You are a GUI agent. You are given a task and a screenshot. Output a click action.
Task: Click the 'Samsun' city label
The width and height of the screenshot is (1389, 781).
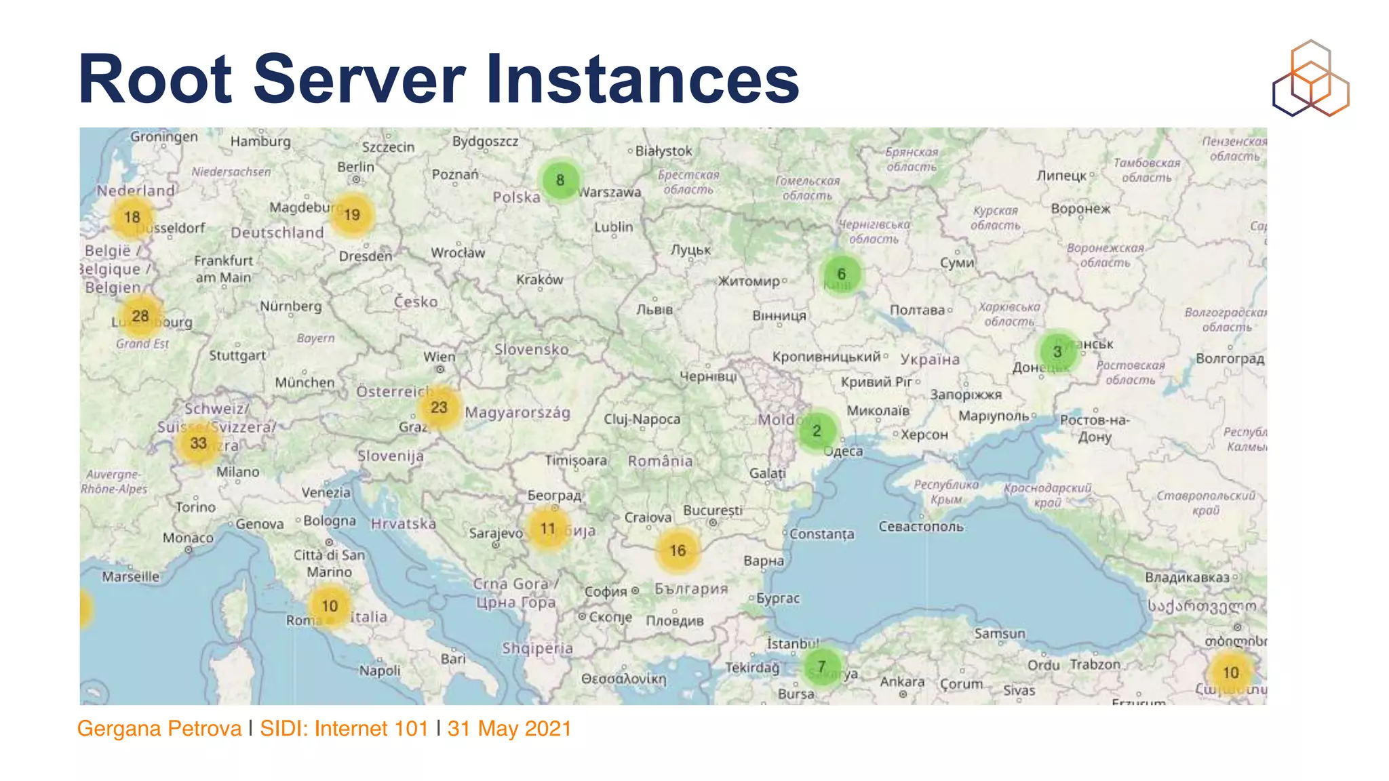pos(1000,633)
